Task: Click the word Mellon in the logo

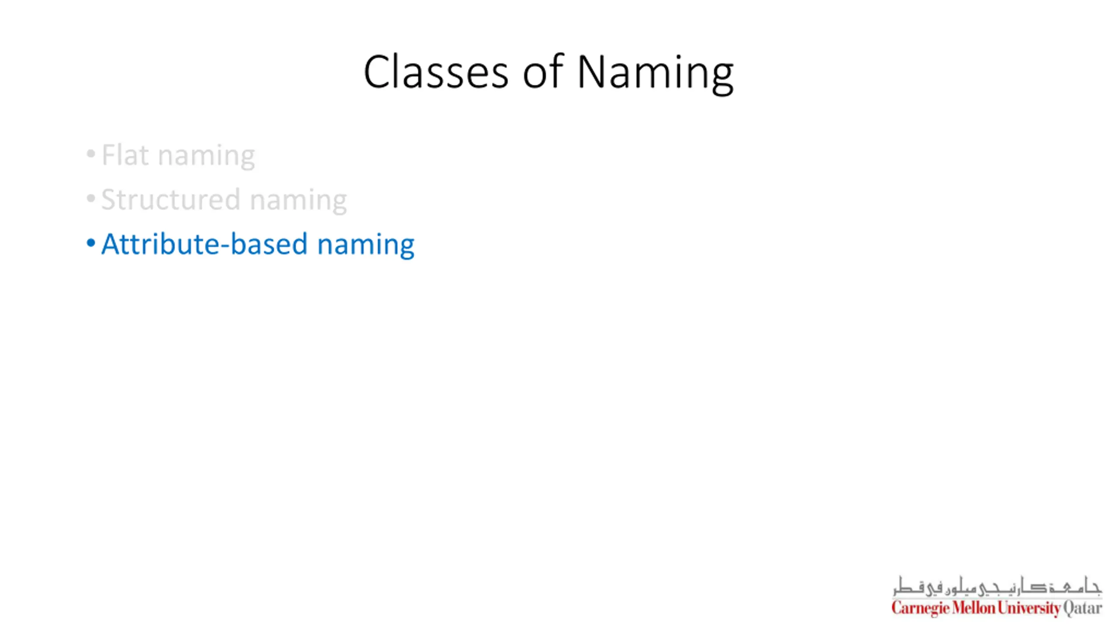Action: pyautogui.click(x=974, y=608)
